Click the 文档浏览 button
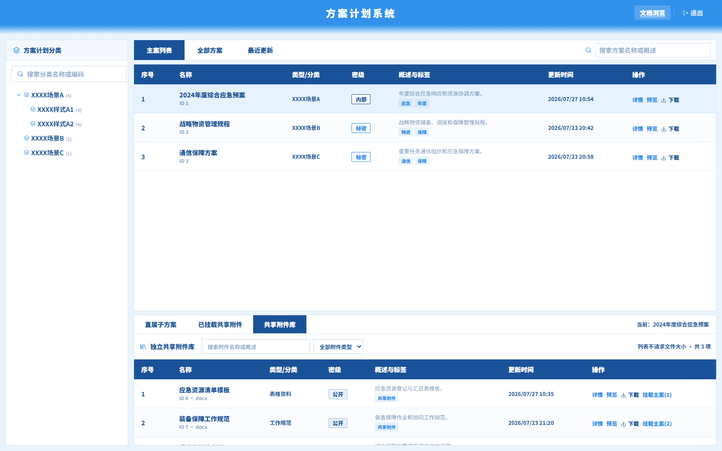Viewport: 722px width, 451px height. tap(653, 13)
